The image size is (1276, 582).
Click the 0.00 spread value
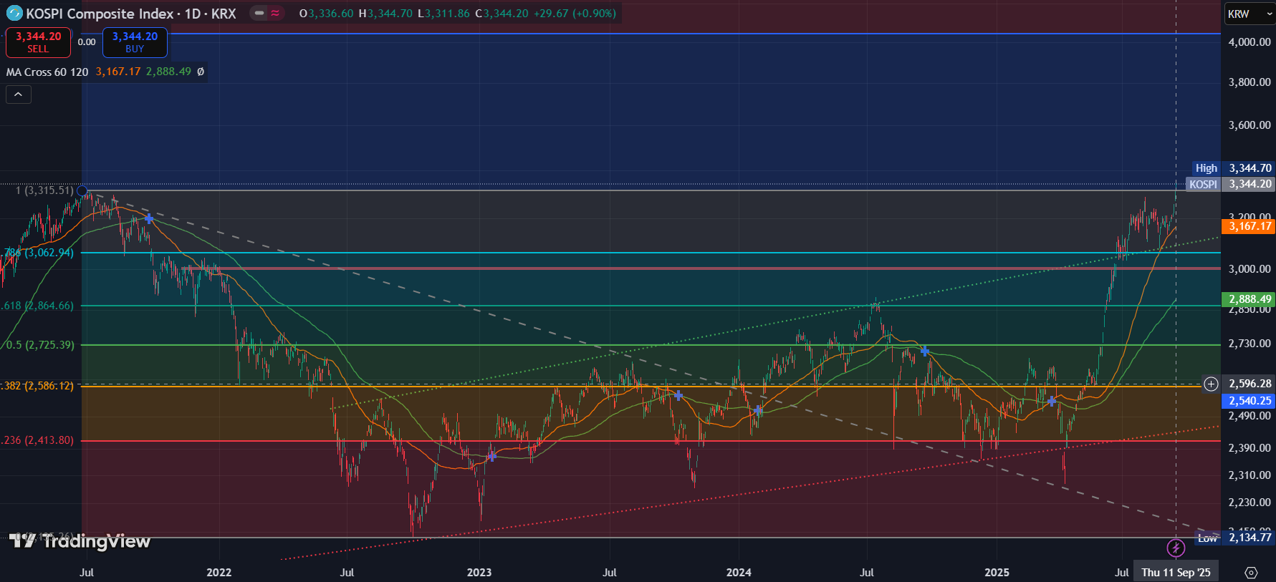[x=87, y=42]
